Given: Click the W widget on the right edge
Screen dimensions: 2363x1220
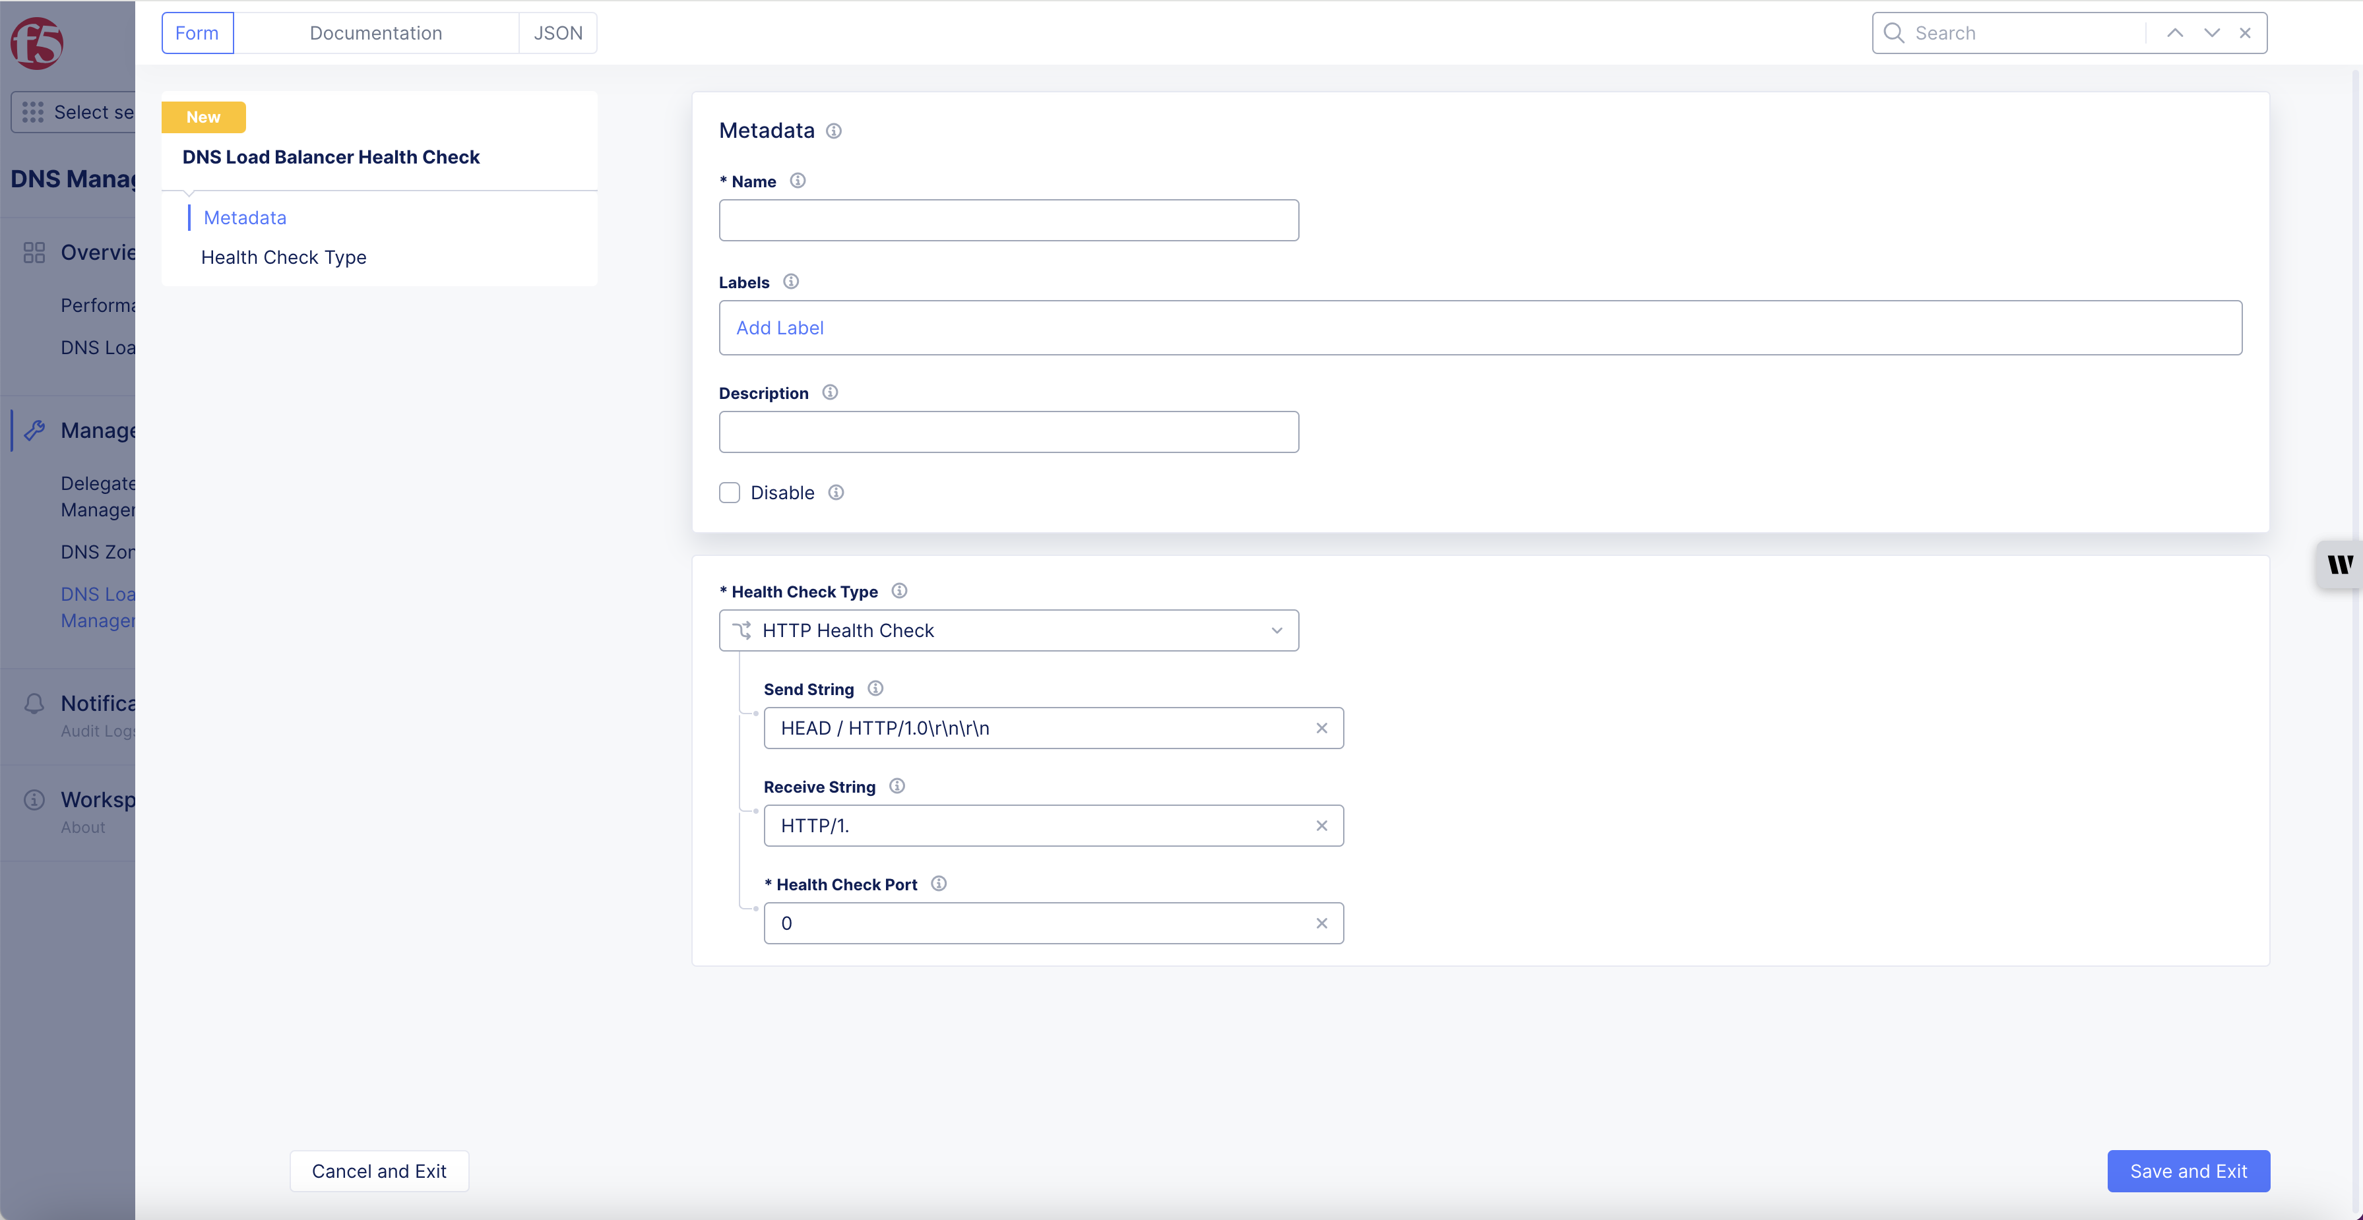Looking at the screenshot, I should tap(2339, 564).
